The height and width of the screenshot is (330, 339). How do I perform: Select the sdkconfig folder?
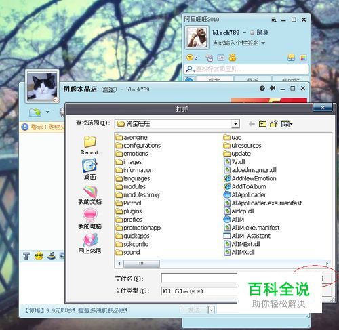click(x=132, y=244)
